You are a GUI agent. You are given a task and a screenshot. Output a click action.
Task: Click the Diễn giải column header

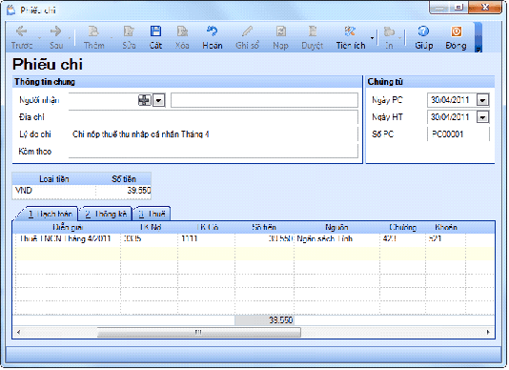(x=67, y=227)
